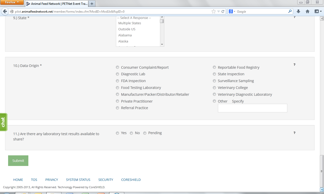Mark laboratory test results as Pending

tap(145, 133)
